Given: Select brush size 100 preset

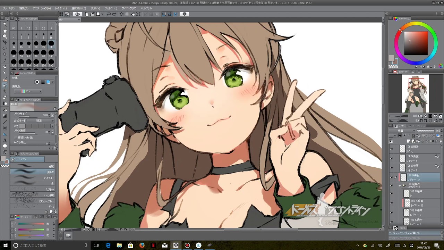Looking at the screenshot, I should pos(51,54).
